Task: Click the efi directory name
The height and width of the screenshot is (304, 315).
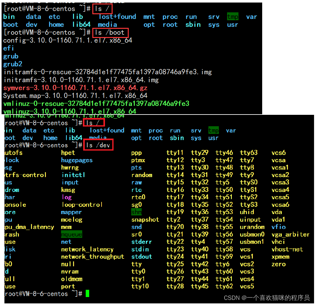Action: [9, 48]
